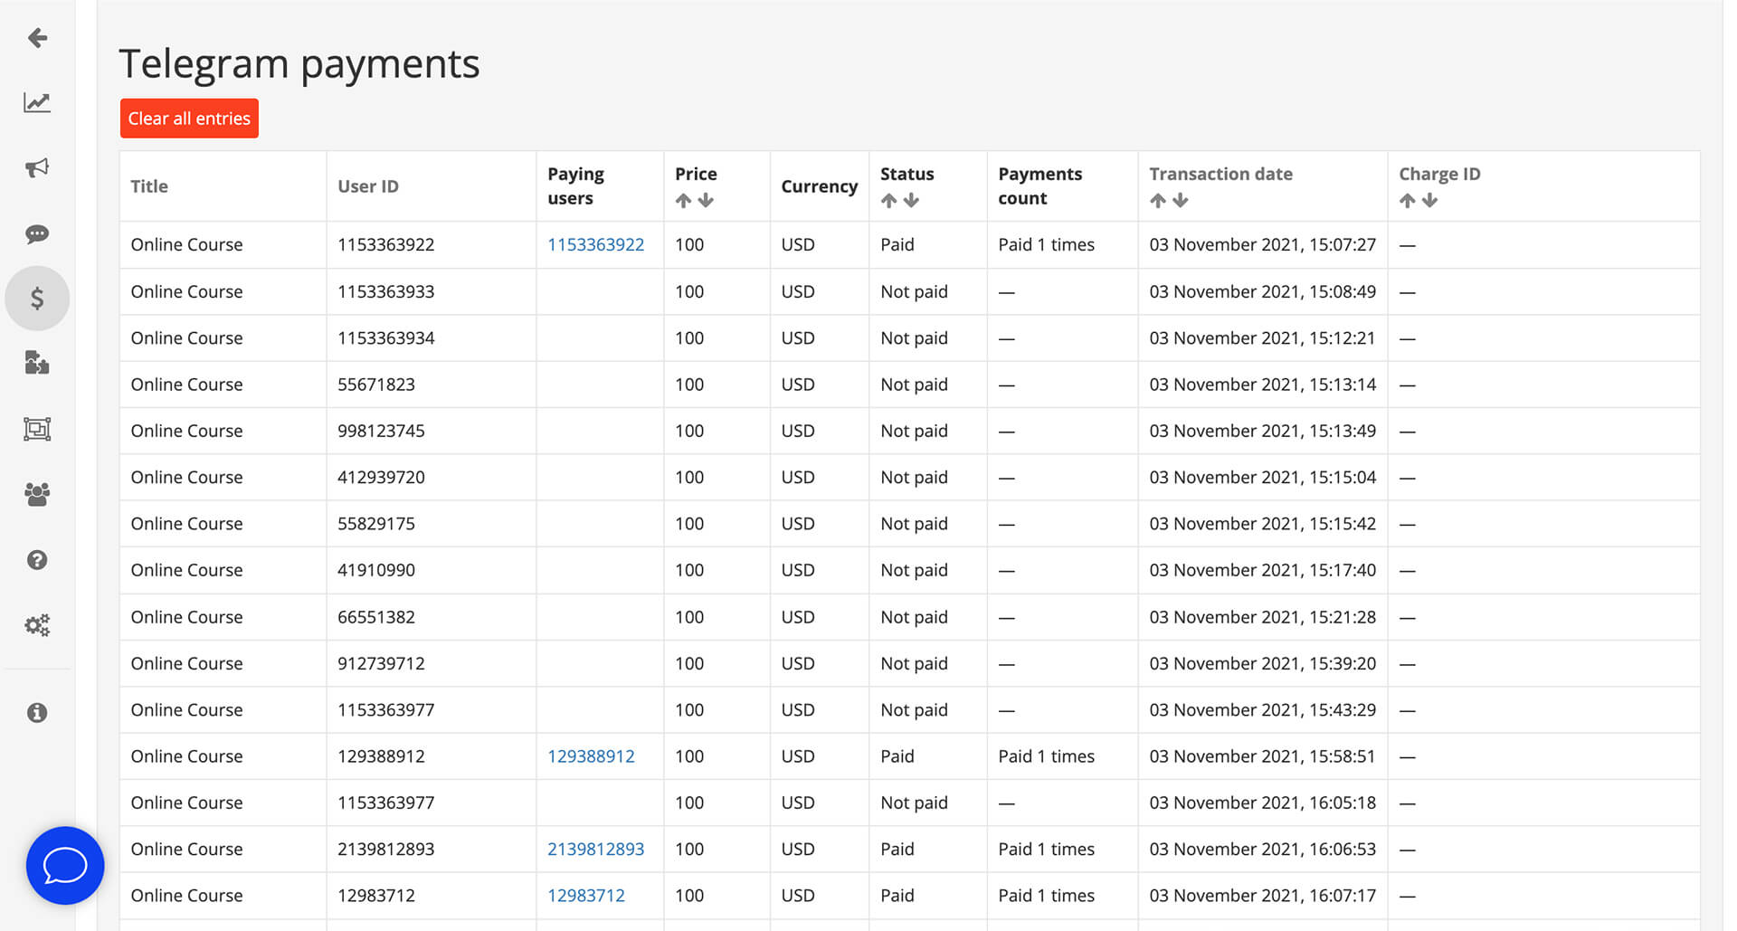
Task: Select the payments dollar icon
Action: click(x=37, y=298)
